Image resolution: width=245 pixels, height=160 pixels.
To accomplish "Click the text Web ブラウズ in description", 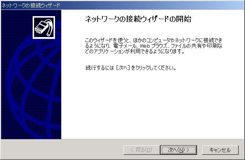I will [x=154, y=46].
